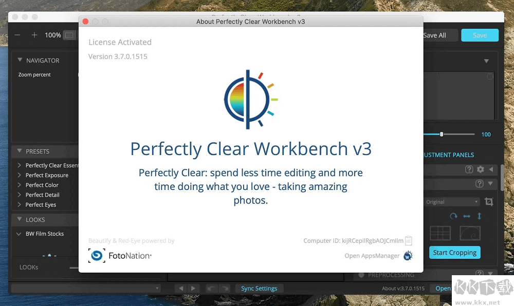Collapse the PRESETS panel
This screenshot has height=306, width=514.
[x=20, y=151]
